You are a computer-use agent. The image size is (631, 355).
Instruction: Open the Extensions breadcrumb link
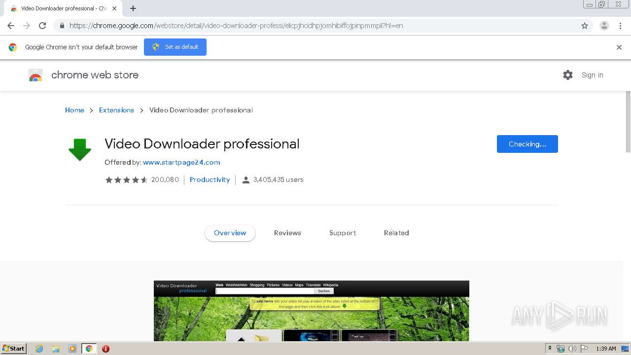[116, 110]
